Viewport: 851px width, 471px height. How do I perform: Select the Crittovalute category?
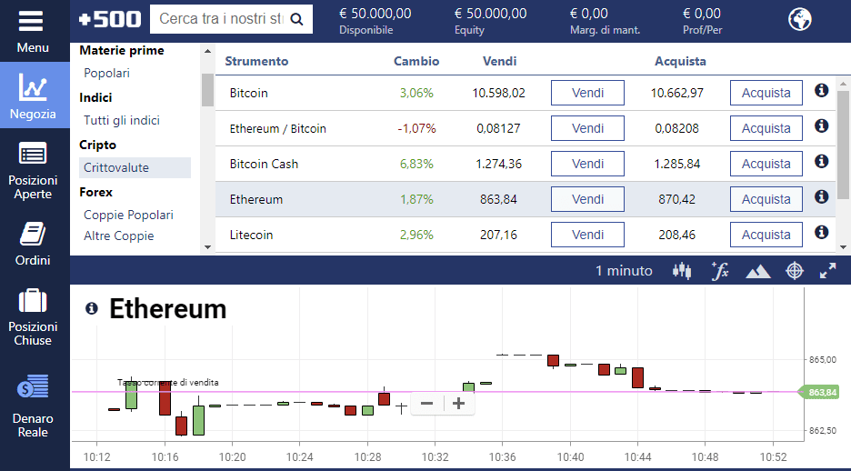(x=135, y=167)
